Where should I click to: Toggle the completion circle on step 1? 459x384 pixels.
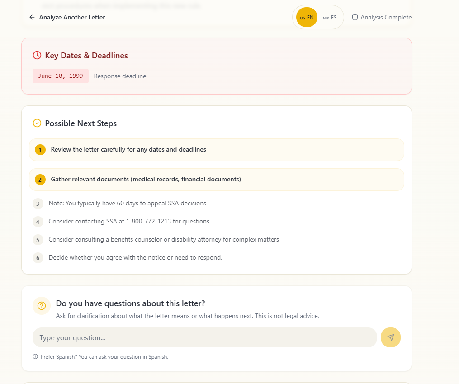click(40, 149)
